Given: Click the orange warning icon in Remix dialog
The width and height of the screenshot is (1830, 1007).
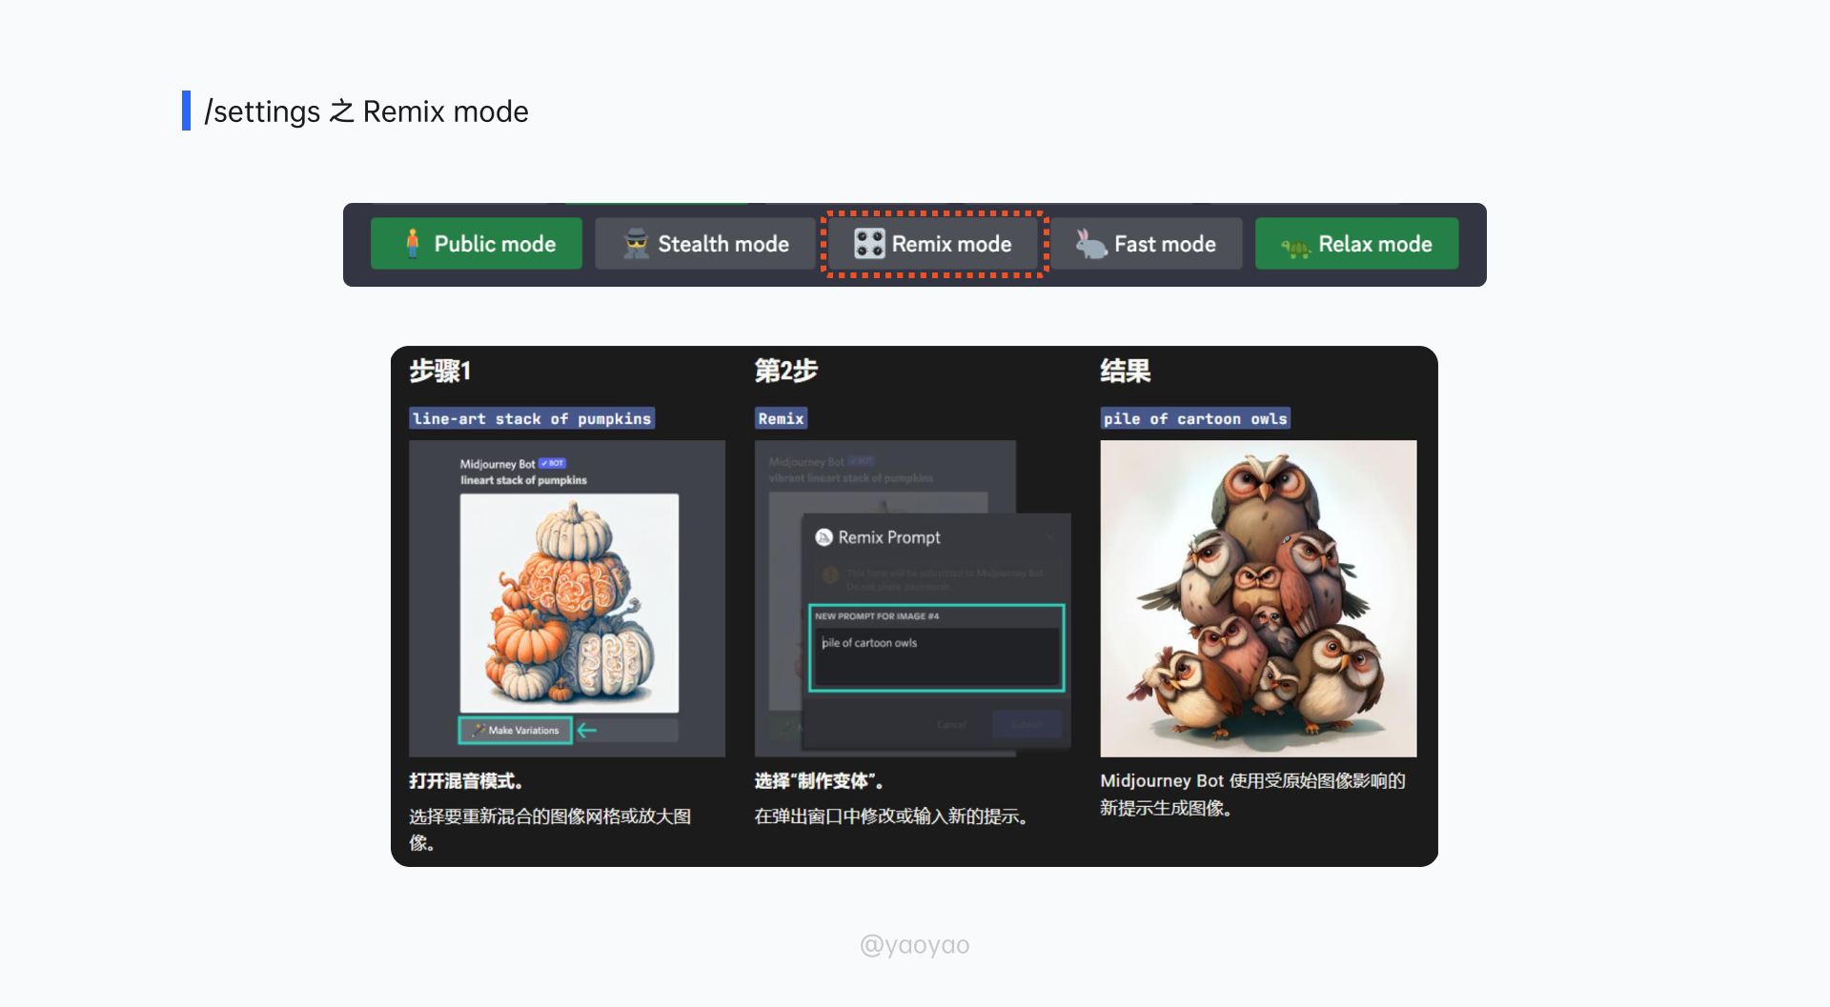Looking at the screenshot, I should 830,574.
